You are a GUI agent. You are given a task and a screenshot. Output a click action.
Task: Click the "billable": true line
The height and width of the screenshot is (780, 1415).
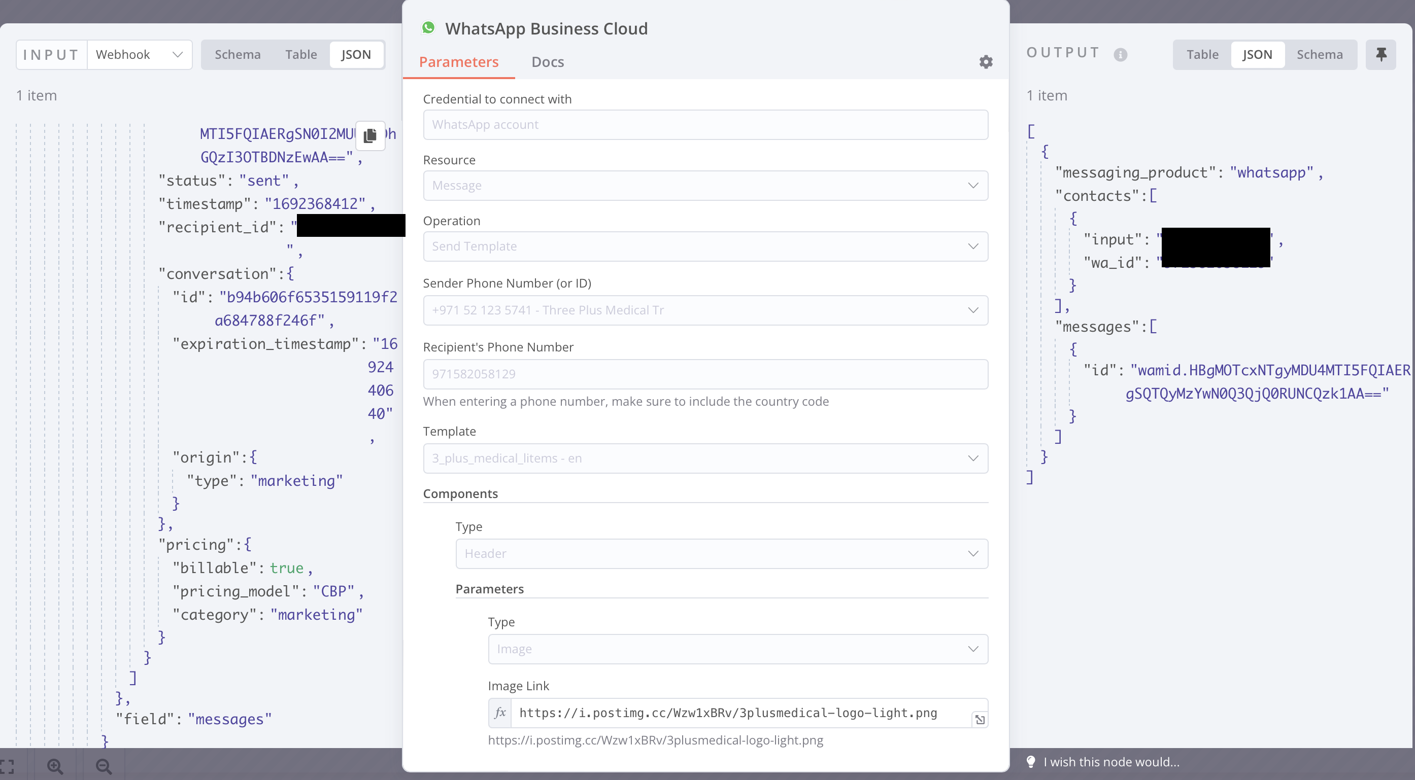(x=243, y=568)
